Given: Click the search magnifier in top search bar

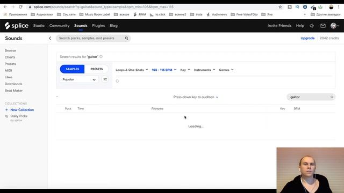Looking at the screenshot, I should click(127, 38).
